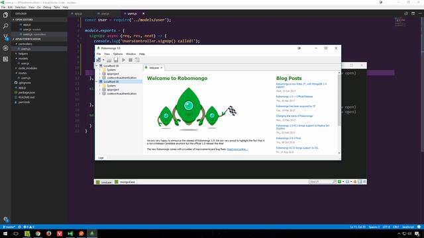The width and height of the screenshot is (424, 238).
Task: Open blog post Robomongo has been acquired
Action: 295,106
